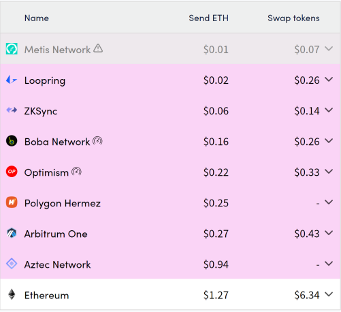This screenshot has width=341, height=312.
Task: Click the Metis Network logo icon
Action: (x=12, y=49)
